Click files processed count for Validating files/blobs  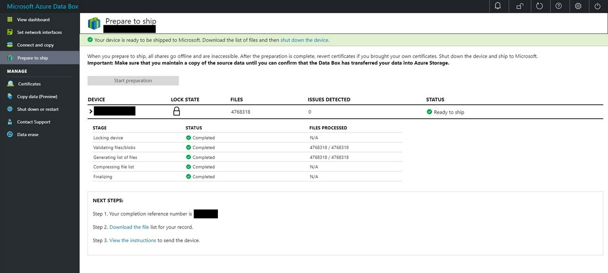click(329, 148)
